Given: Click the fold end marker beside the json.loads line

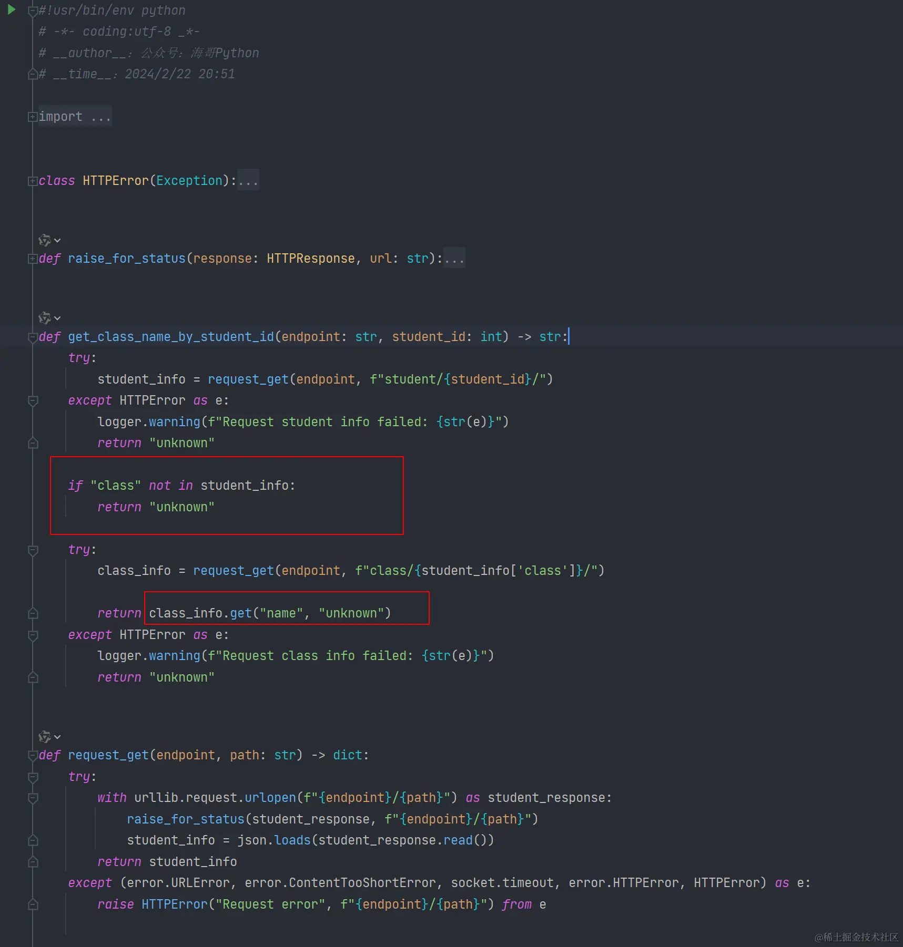Looking at the screenshot, I should pyautogui.click(x=33, y=840).
